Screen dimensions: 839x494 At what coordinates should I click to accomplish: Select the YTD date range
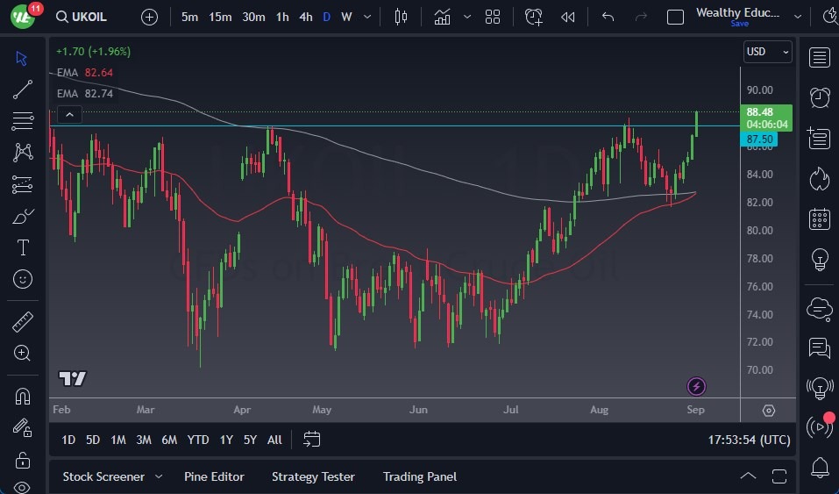tap(198, 440)
